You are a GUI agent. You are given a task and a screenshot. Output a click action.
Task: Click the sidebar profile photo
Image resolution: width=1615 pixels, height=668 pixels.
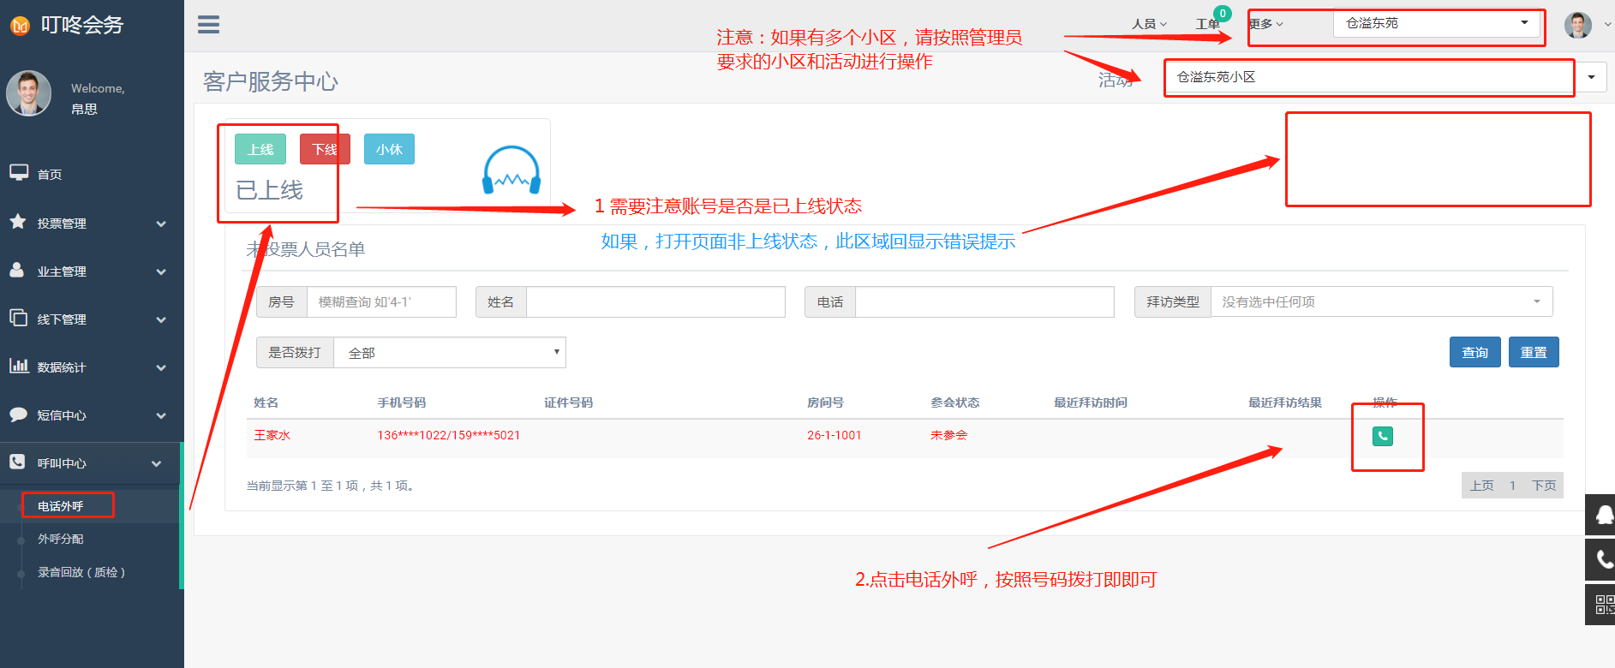29,93
